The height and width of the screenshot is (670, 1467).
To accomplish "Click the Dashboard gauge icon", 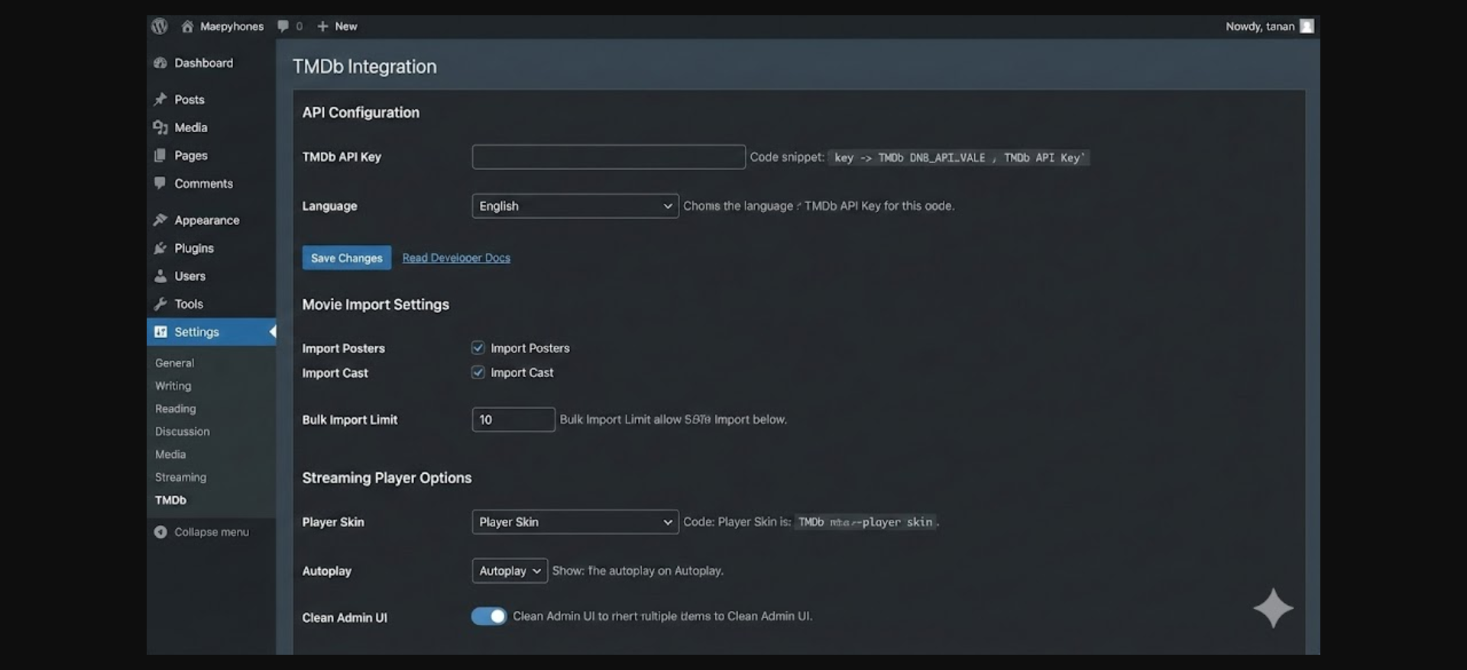I will tap(160, 63).
